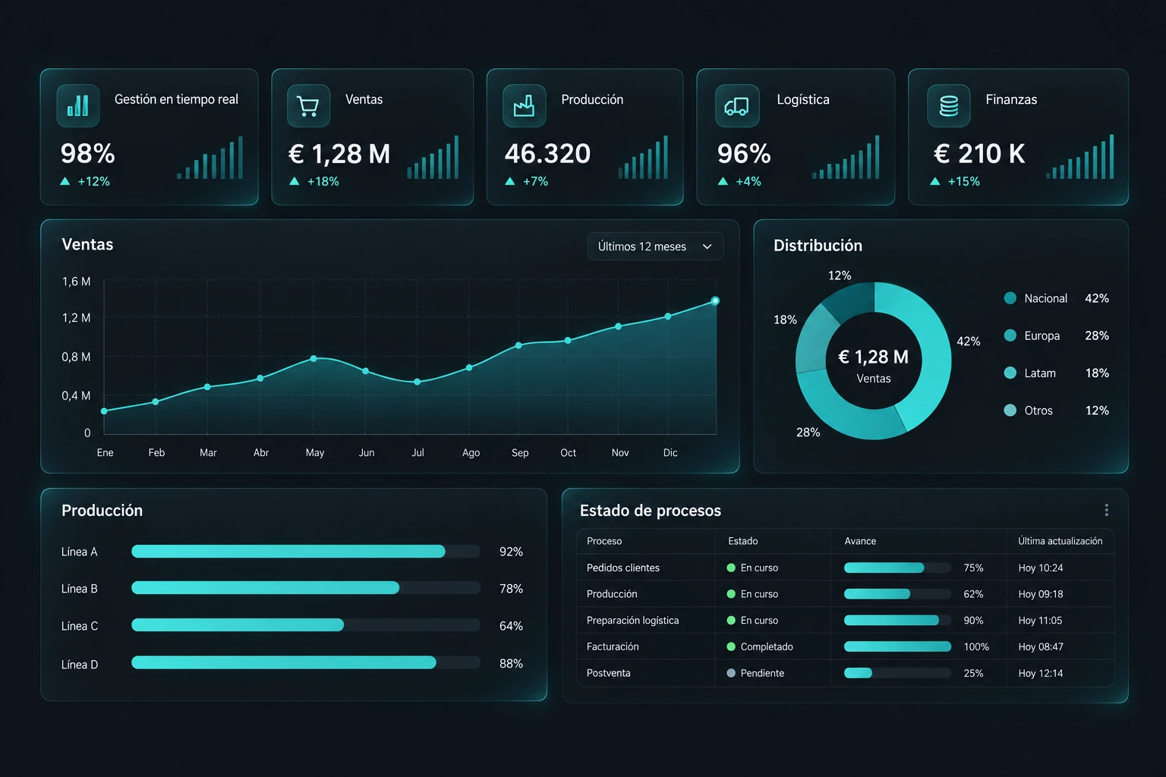Viewport: 1166px width, 777px height.
Task: Click the chevron arrow in period selector
Action: (707, 247)
